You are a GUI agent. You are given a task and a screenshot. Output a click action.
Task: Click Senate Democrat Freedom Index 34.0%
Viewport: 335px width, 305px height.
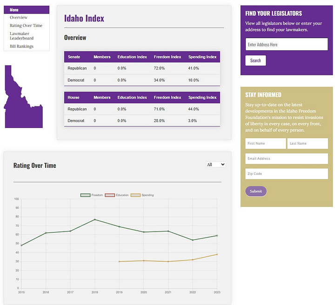159,80
